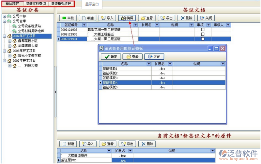Check 审核 box for row 2009121902
This screenshot has height=164, width=261.
click(203, 30)
